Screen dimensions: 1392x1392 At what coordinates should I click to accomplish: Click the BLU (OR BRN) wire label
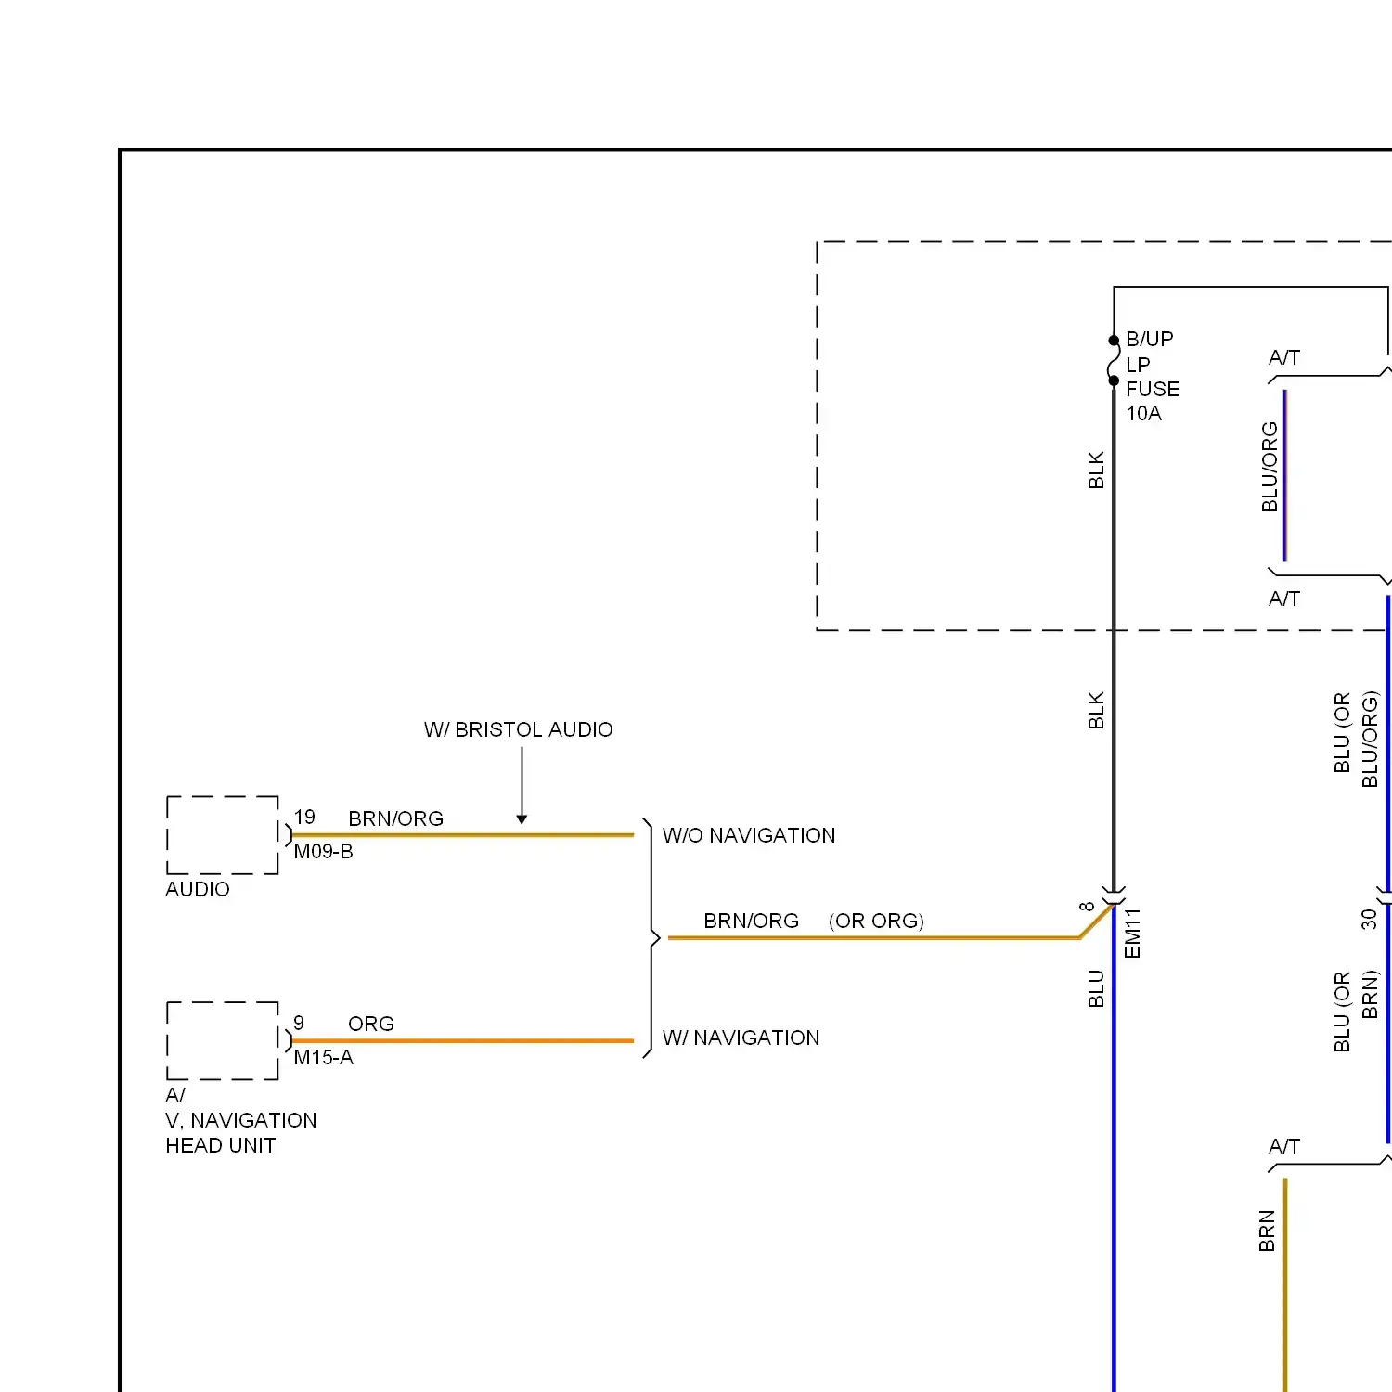[1356, 1012]
